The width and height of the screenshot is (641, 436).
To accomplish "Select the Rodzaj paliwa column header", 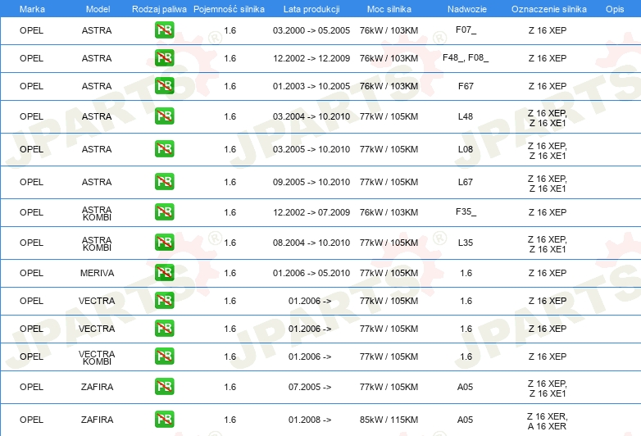I will [x=159, y=9].
